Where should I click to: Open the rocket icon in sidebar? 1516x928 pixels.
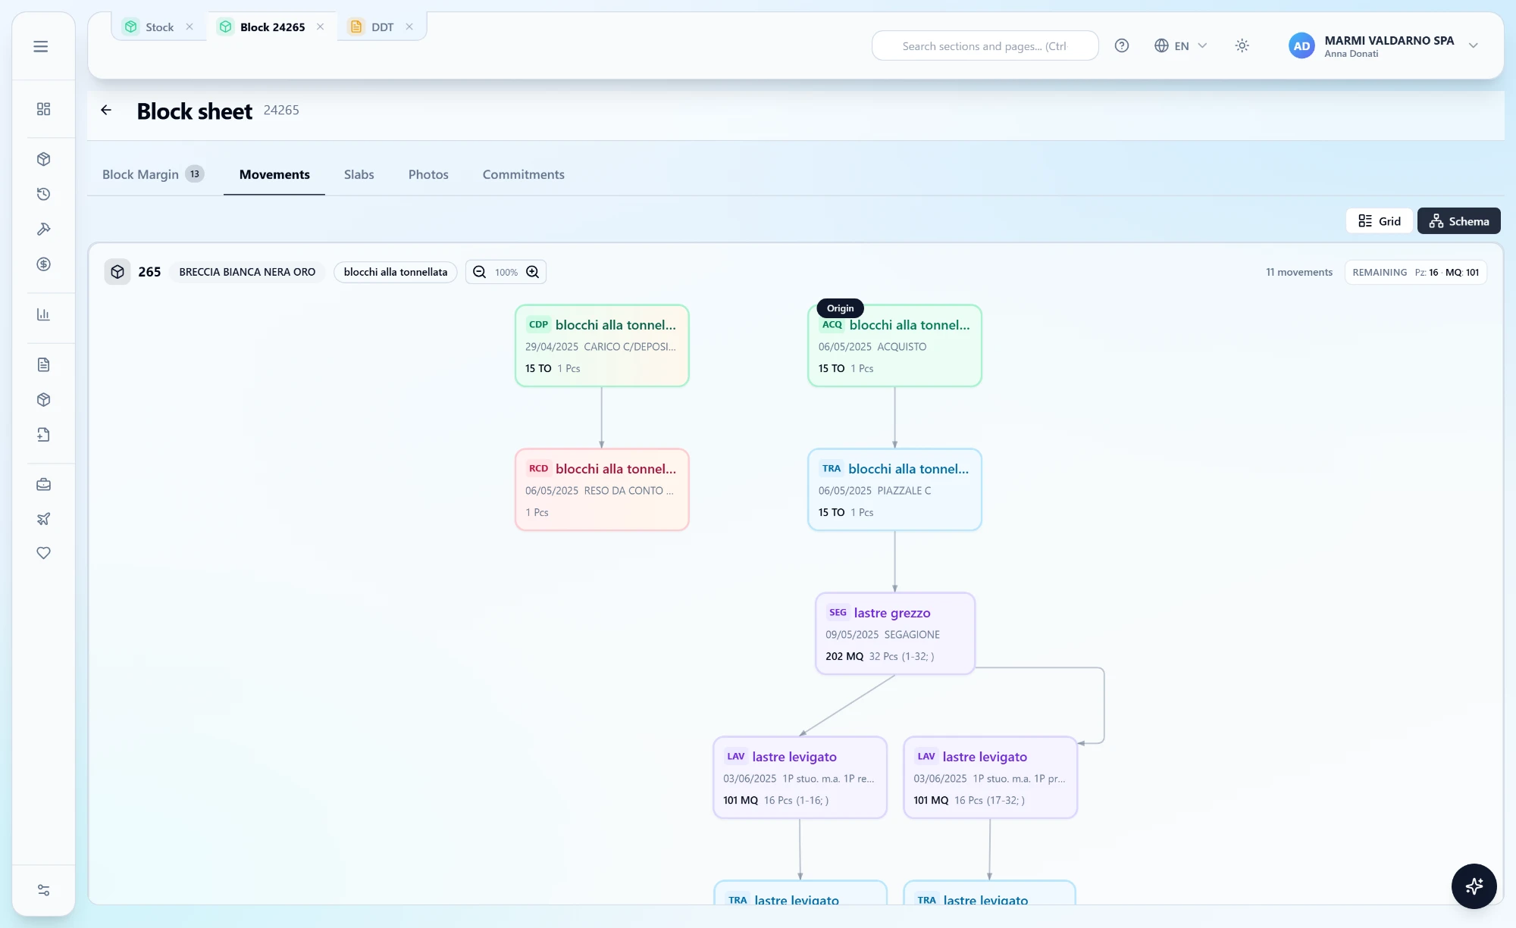pos(43,519)
